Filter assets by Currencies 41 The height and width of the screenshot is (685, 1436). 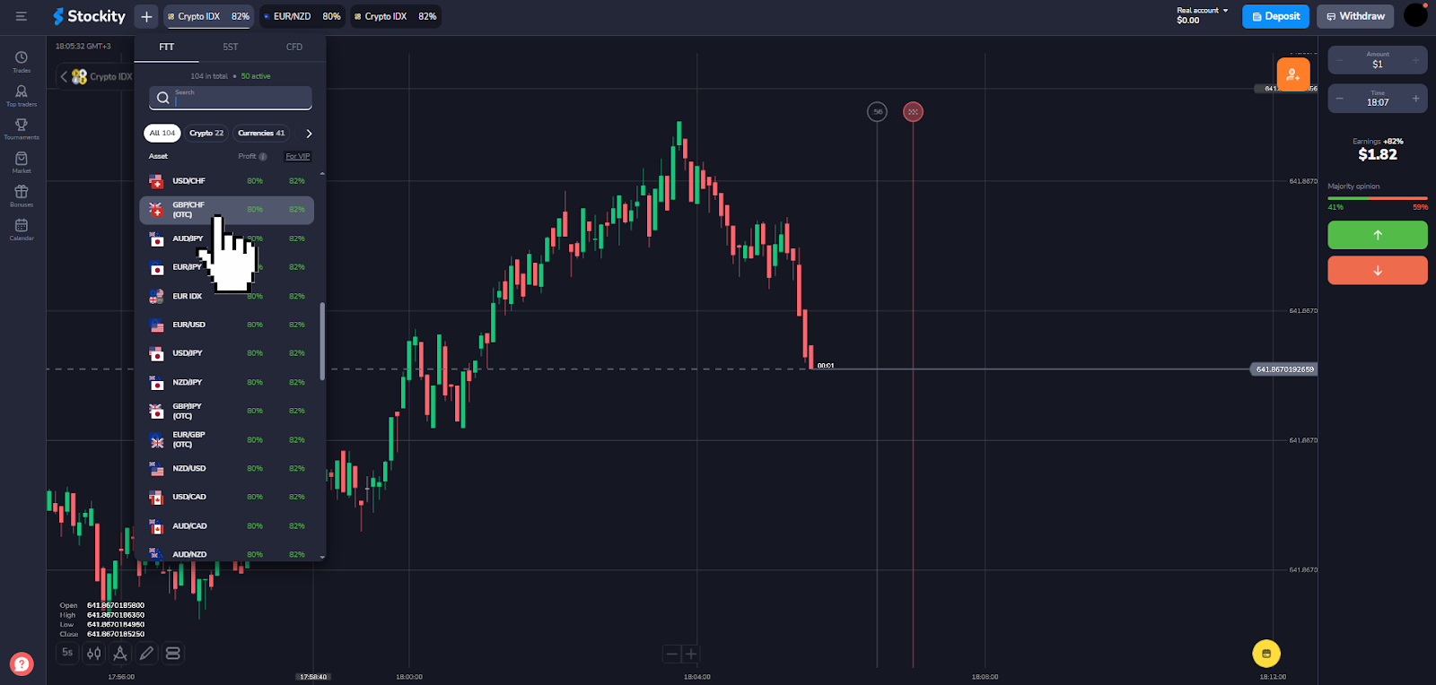point(261,134)
